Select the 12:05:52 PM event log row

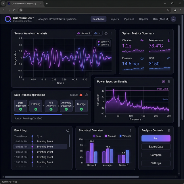40,162
